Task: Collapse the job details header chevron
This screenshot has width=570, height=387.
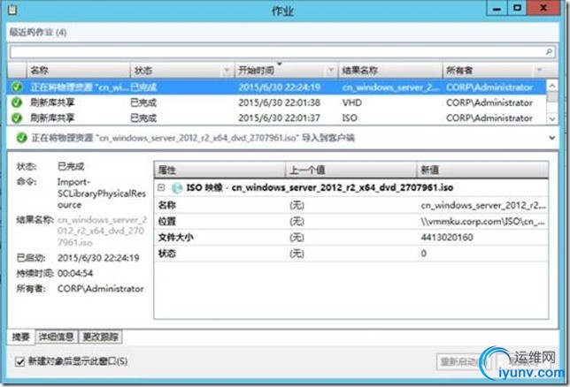Action: tap(551, 138)
